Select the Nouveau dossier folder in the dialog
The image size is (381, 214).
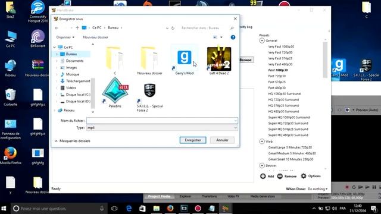click(x=149, y=61)
